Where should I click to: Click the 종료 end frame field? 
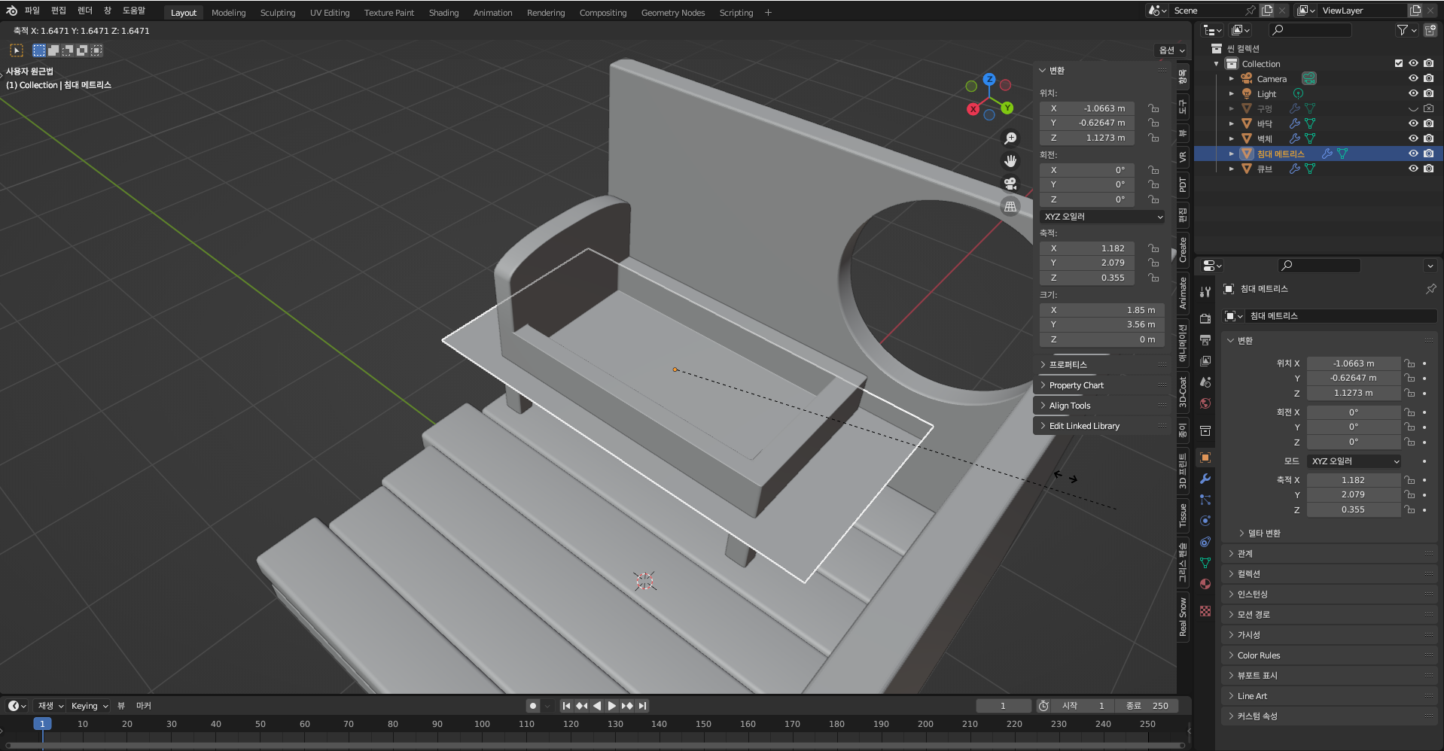(1147, 706)
